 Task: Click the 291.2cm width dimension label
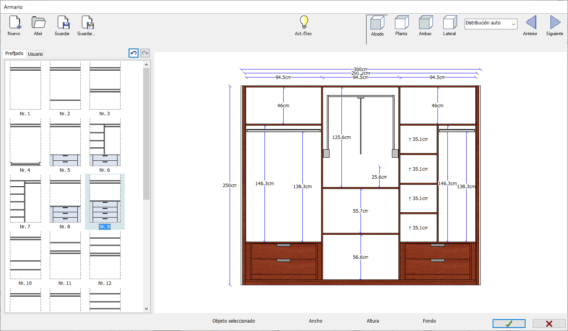coord(361,73)
